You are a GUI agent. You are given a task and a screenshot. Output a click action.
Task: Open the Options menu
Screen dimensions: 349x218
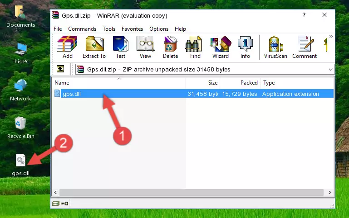159,29
